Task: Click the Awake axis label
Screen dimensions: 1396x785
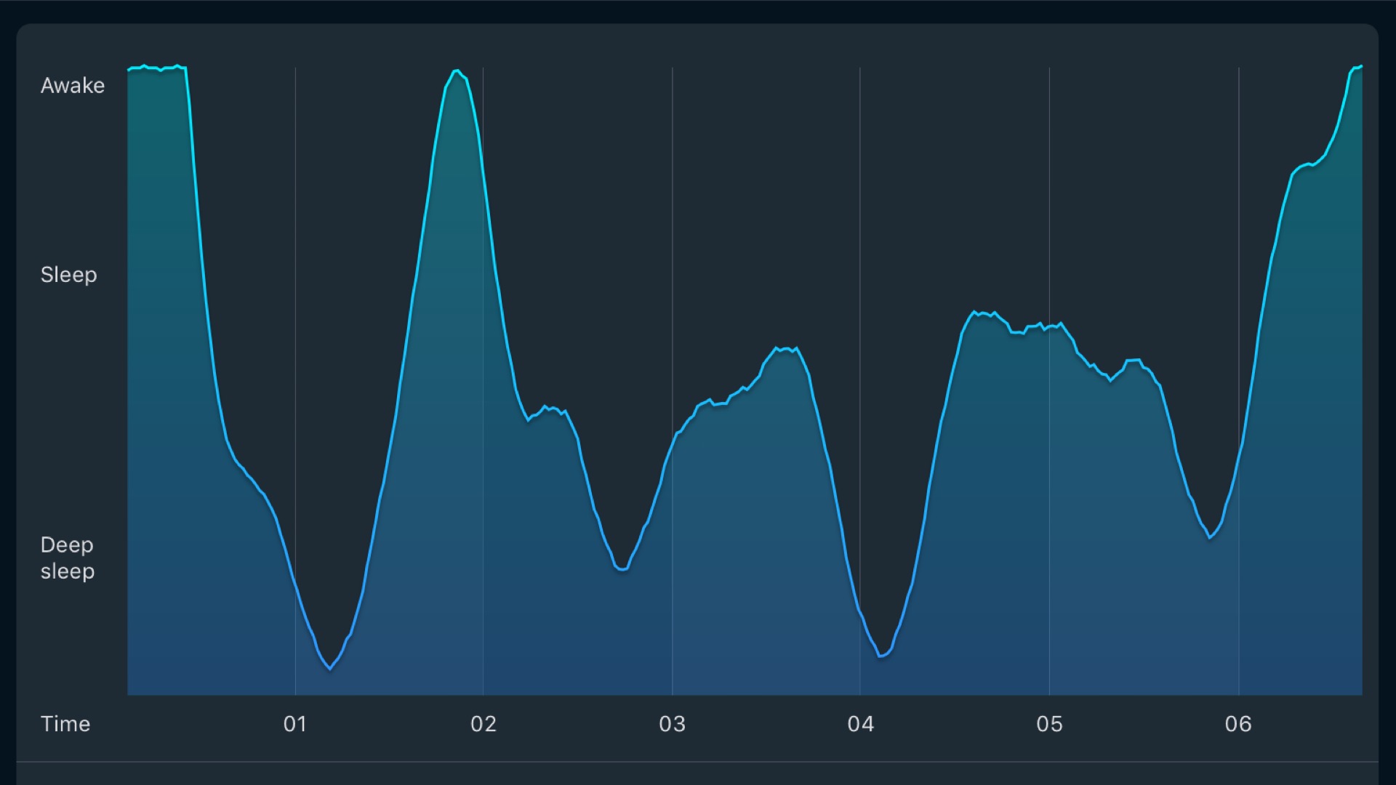Action: point(73,86)
